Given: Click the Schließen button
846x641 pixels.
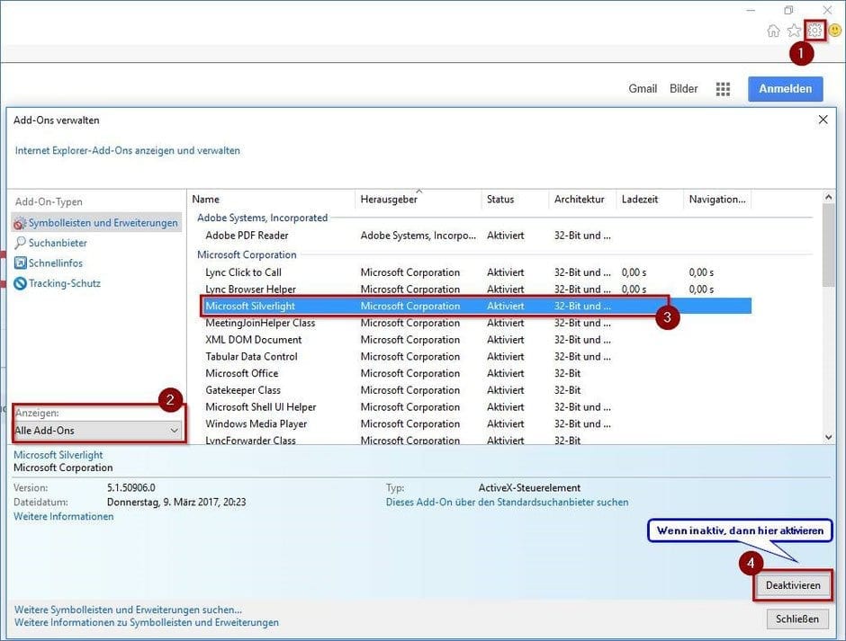Looking at the screenshot, I should click(796, 619).
